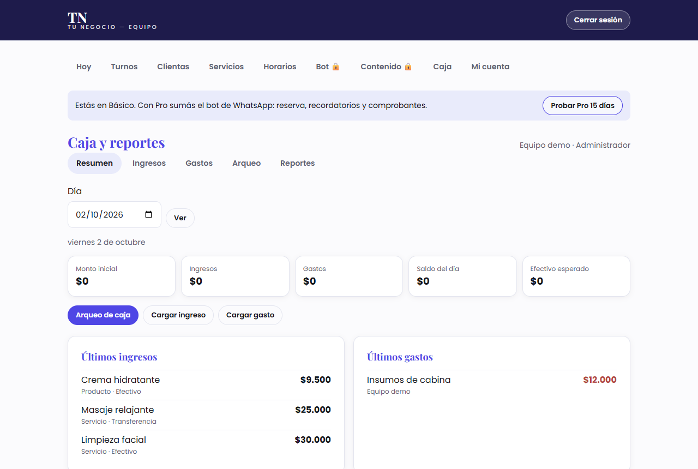Click the Ver button next to date
The width and height of the screenshot is (698, 469).
click(180, 218)
